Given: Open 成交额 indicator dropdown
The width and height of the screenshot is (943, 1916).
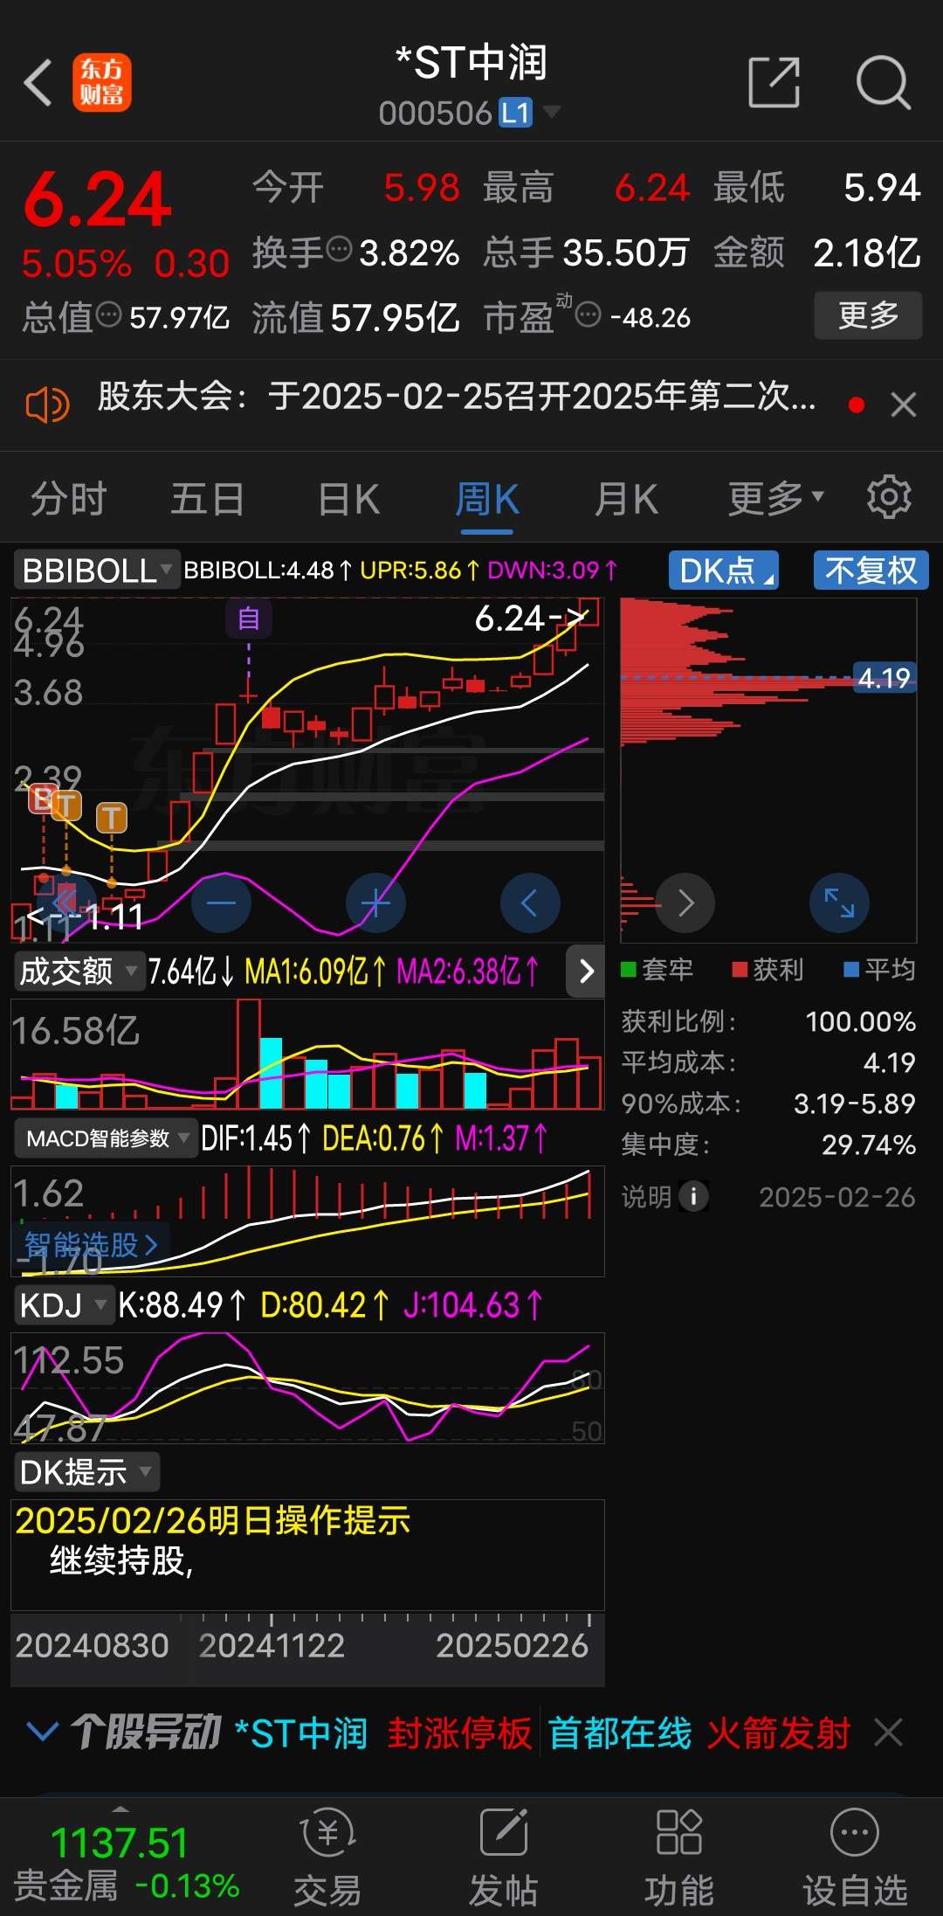Looking at the screenshot, I should (79, 971).
